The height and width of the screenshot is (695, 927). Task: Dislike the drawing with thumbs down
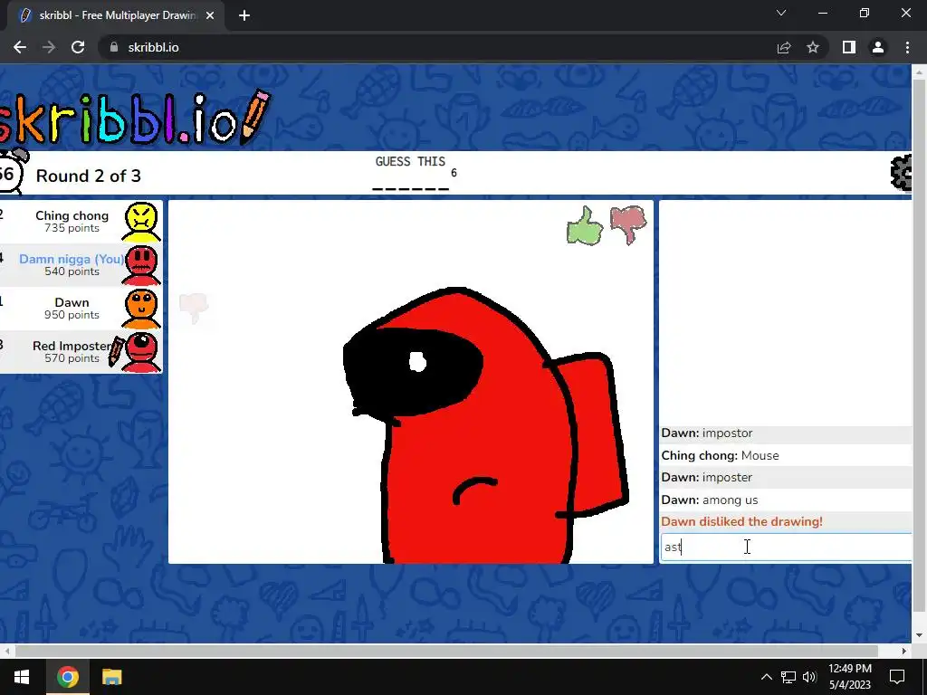pyautogui.click(x=628, y=224)
